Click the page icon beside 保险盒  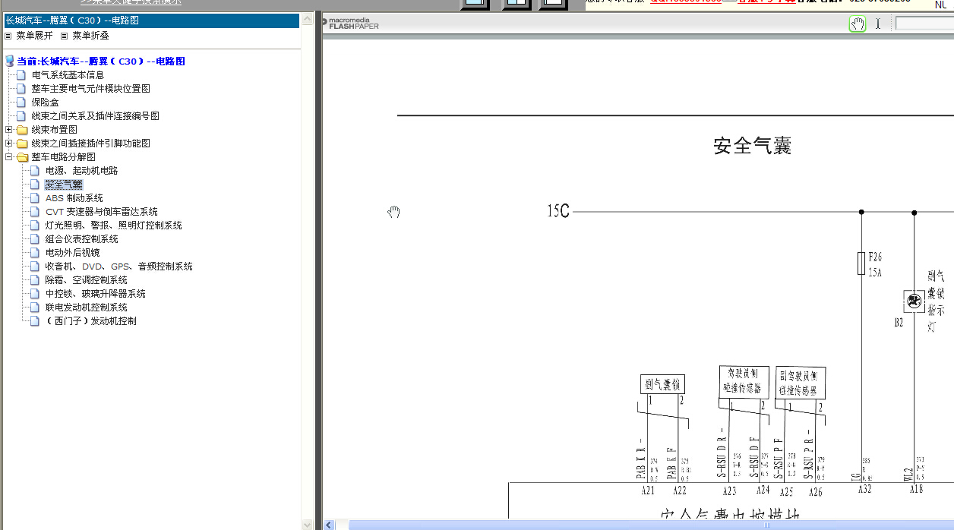coord(21,103)
